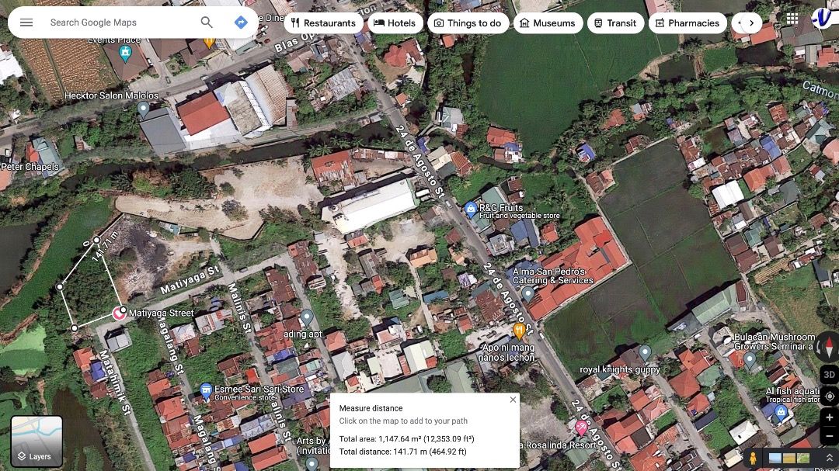
Task: Open the main hamburger menu
Action: (26, 23)
